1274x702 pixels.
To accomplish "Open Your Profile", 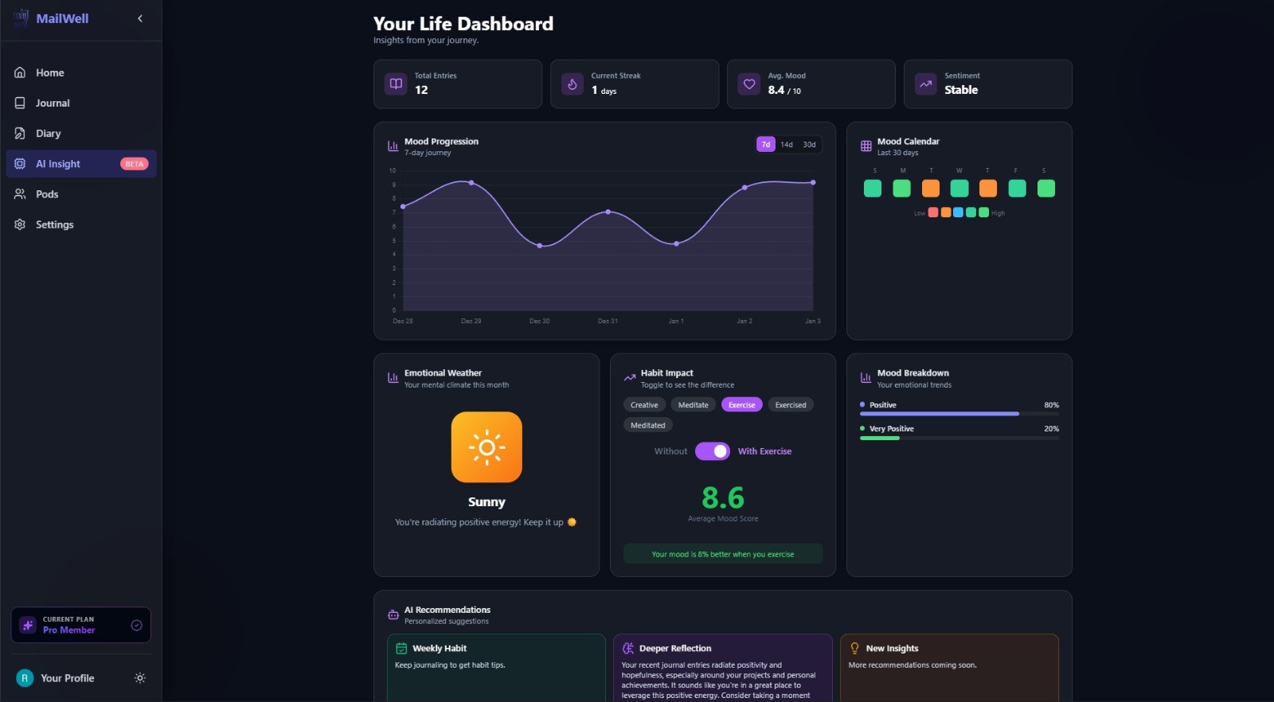I will coord(67,678).
